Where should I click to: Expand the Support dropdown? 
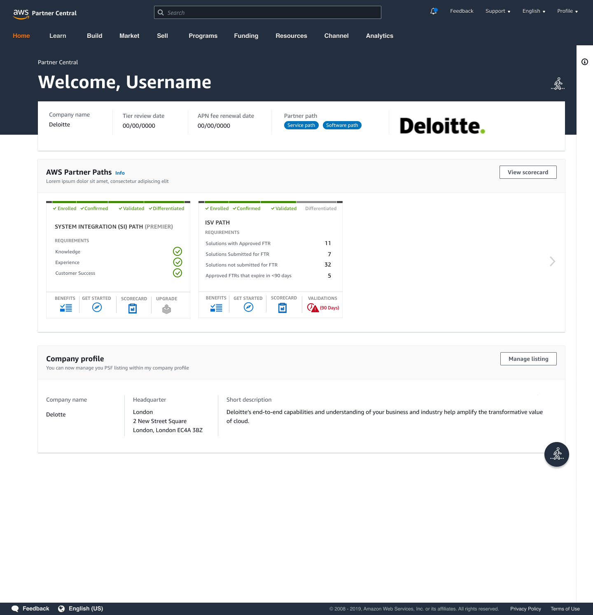point(498,11)
